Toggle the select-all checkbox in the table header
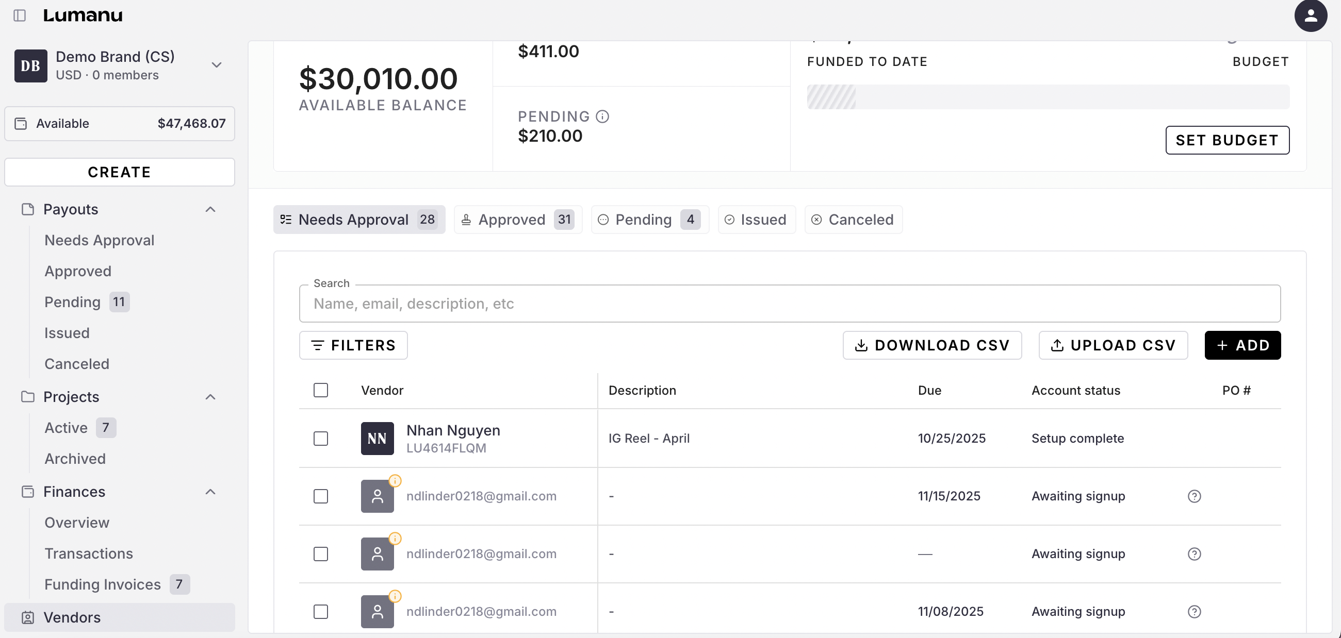Viewport: 1341px width, 638px height. click(x=321, y=390)
